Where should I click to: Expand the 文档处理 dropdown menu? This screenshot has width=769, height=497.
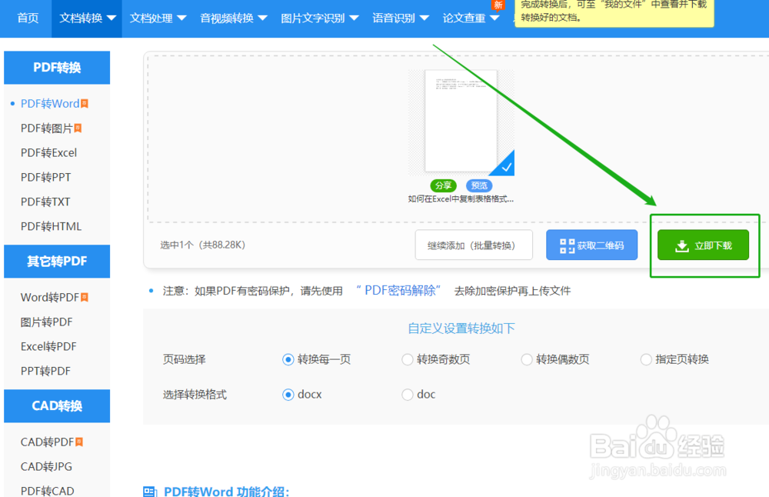(x=158, y=17)
